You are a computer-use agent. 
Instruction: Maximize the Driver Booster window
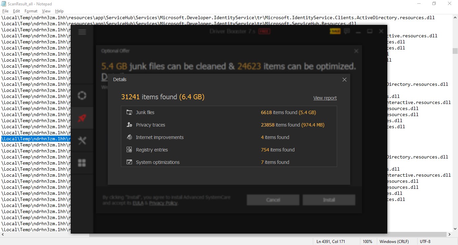click(x=370, y=31)
